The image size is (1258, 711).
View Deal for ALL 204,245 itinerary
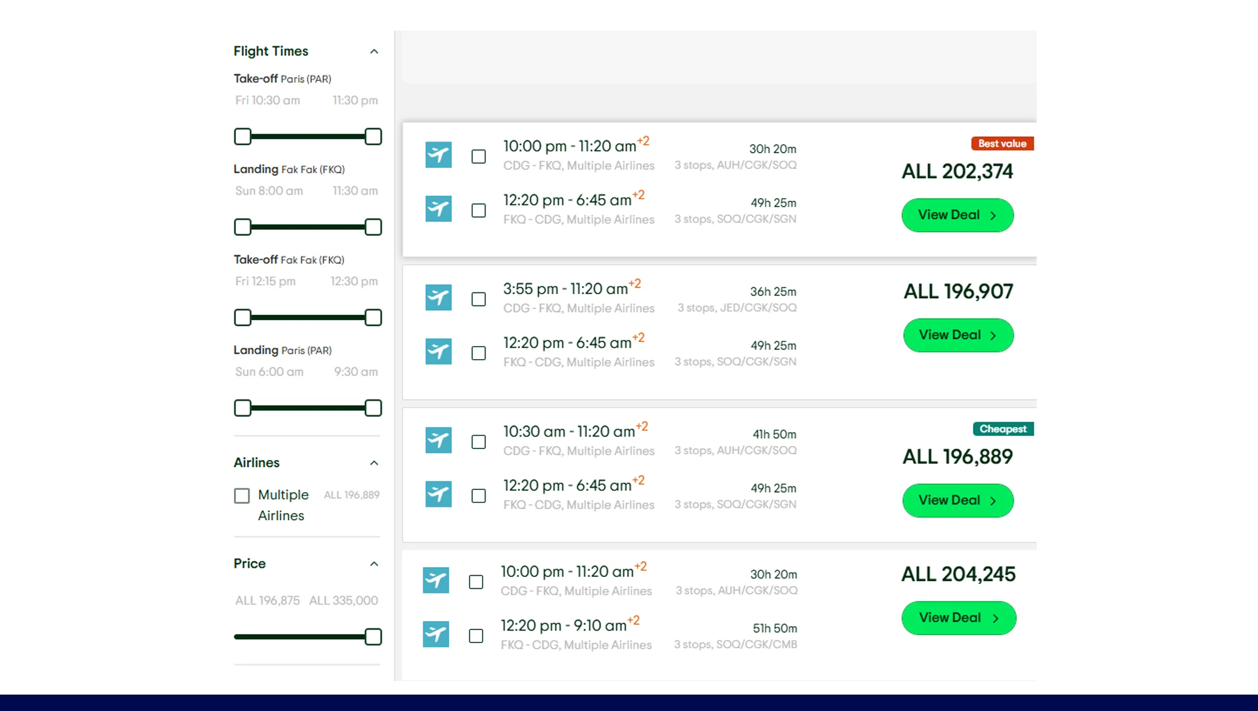coord(959,618)
